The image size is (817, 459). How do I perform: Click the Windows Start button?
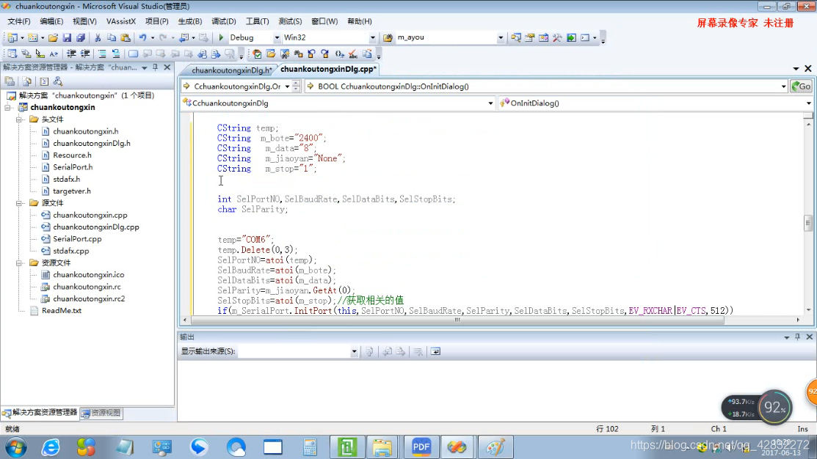[15, 447]
